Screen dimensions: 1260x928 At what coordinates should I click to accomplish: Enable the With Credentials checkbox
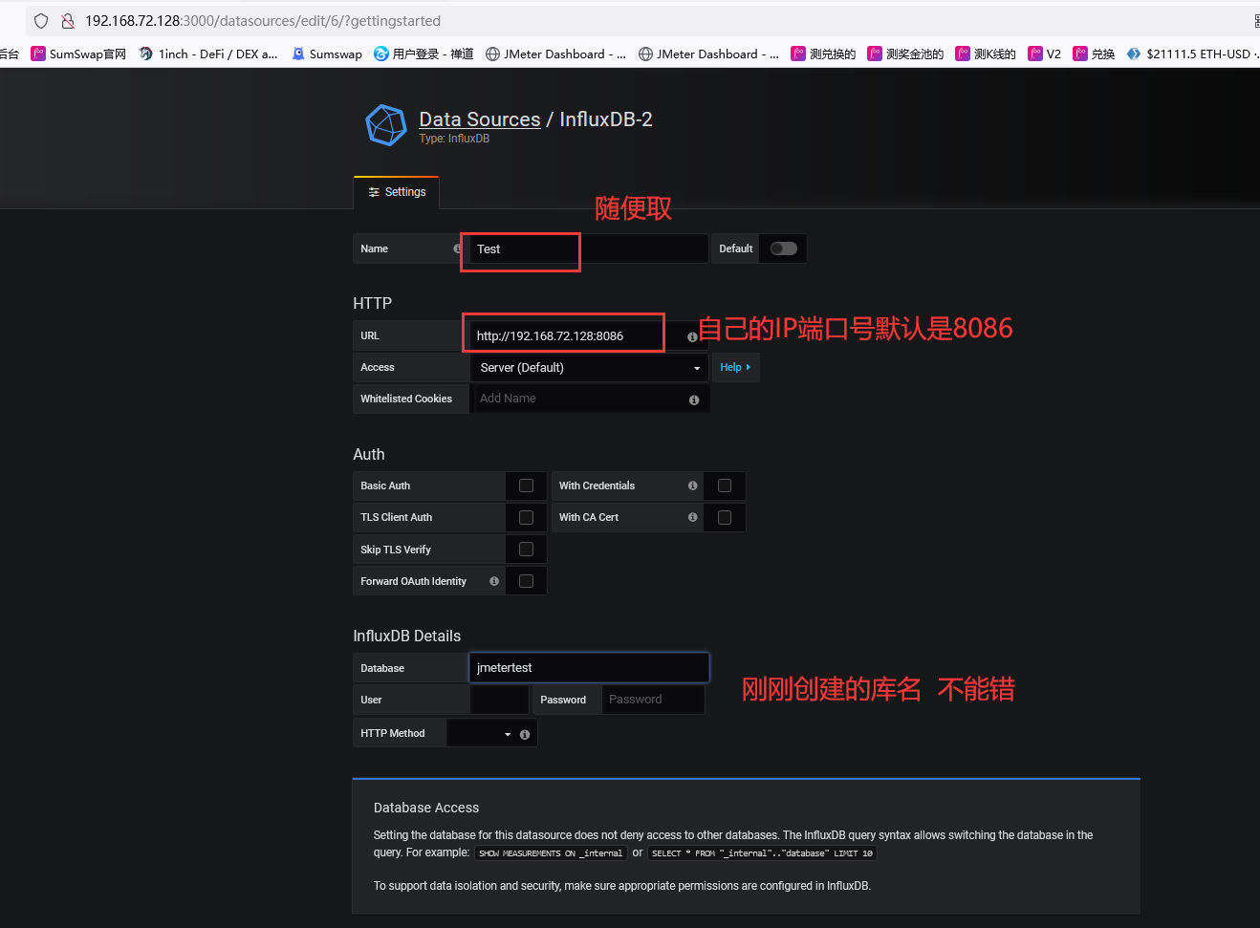coord(725,486)
